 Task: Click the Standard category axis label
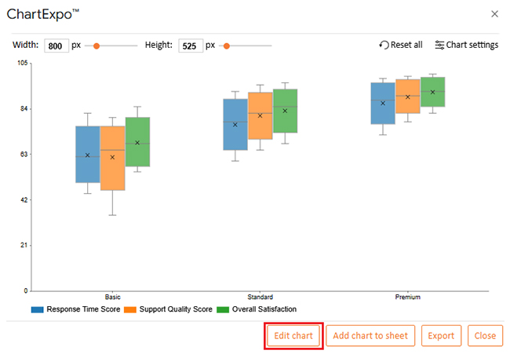coord(260,297)
